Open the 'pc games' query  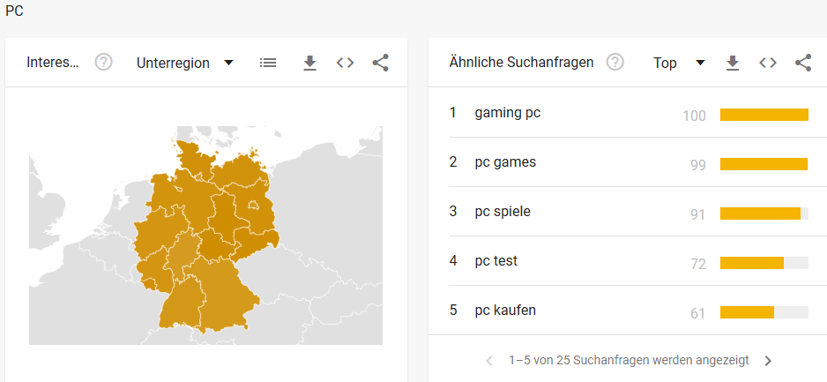tap(505, 162)
